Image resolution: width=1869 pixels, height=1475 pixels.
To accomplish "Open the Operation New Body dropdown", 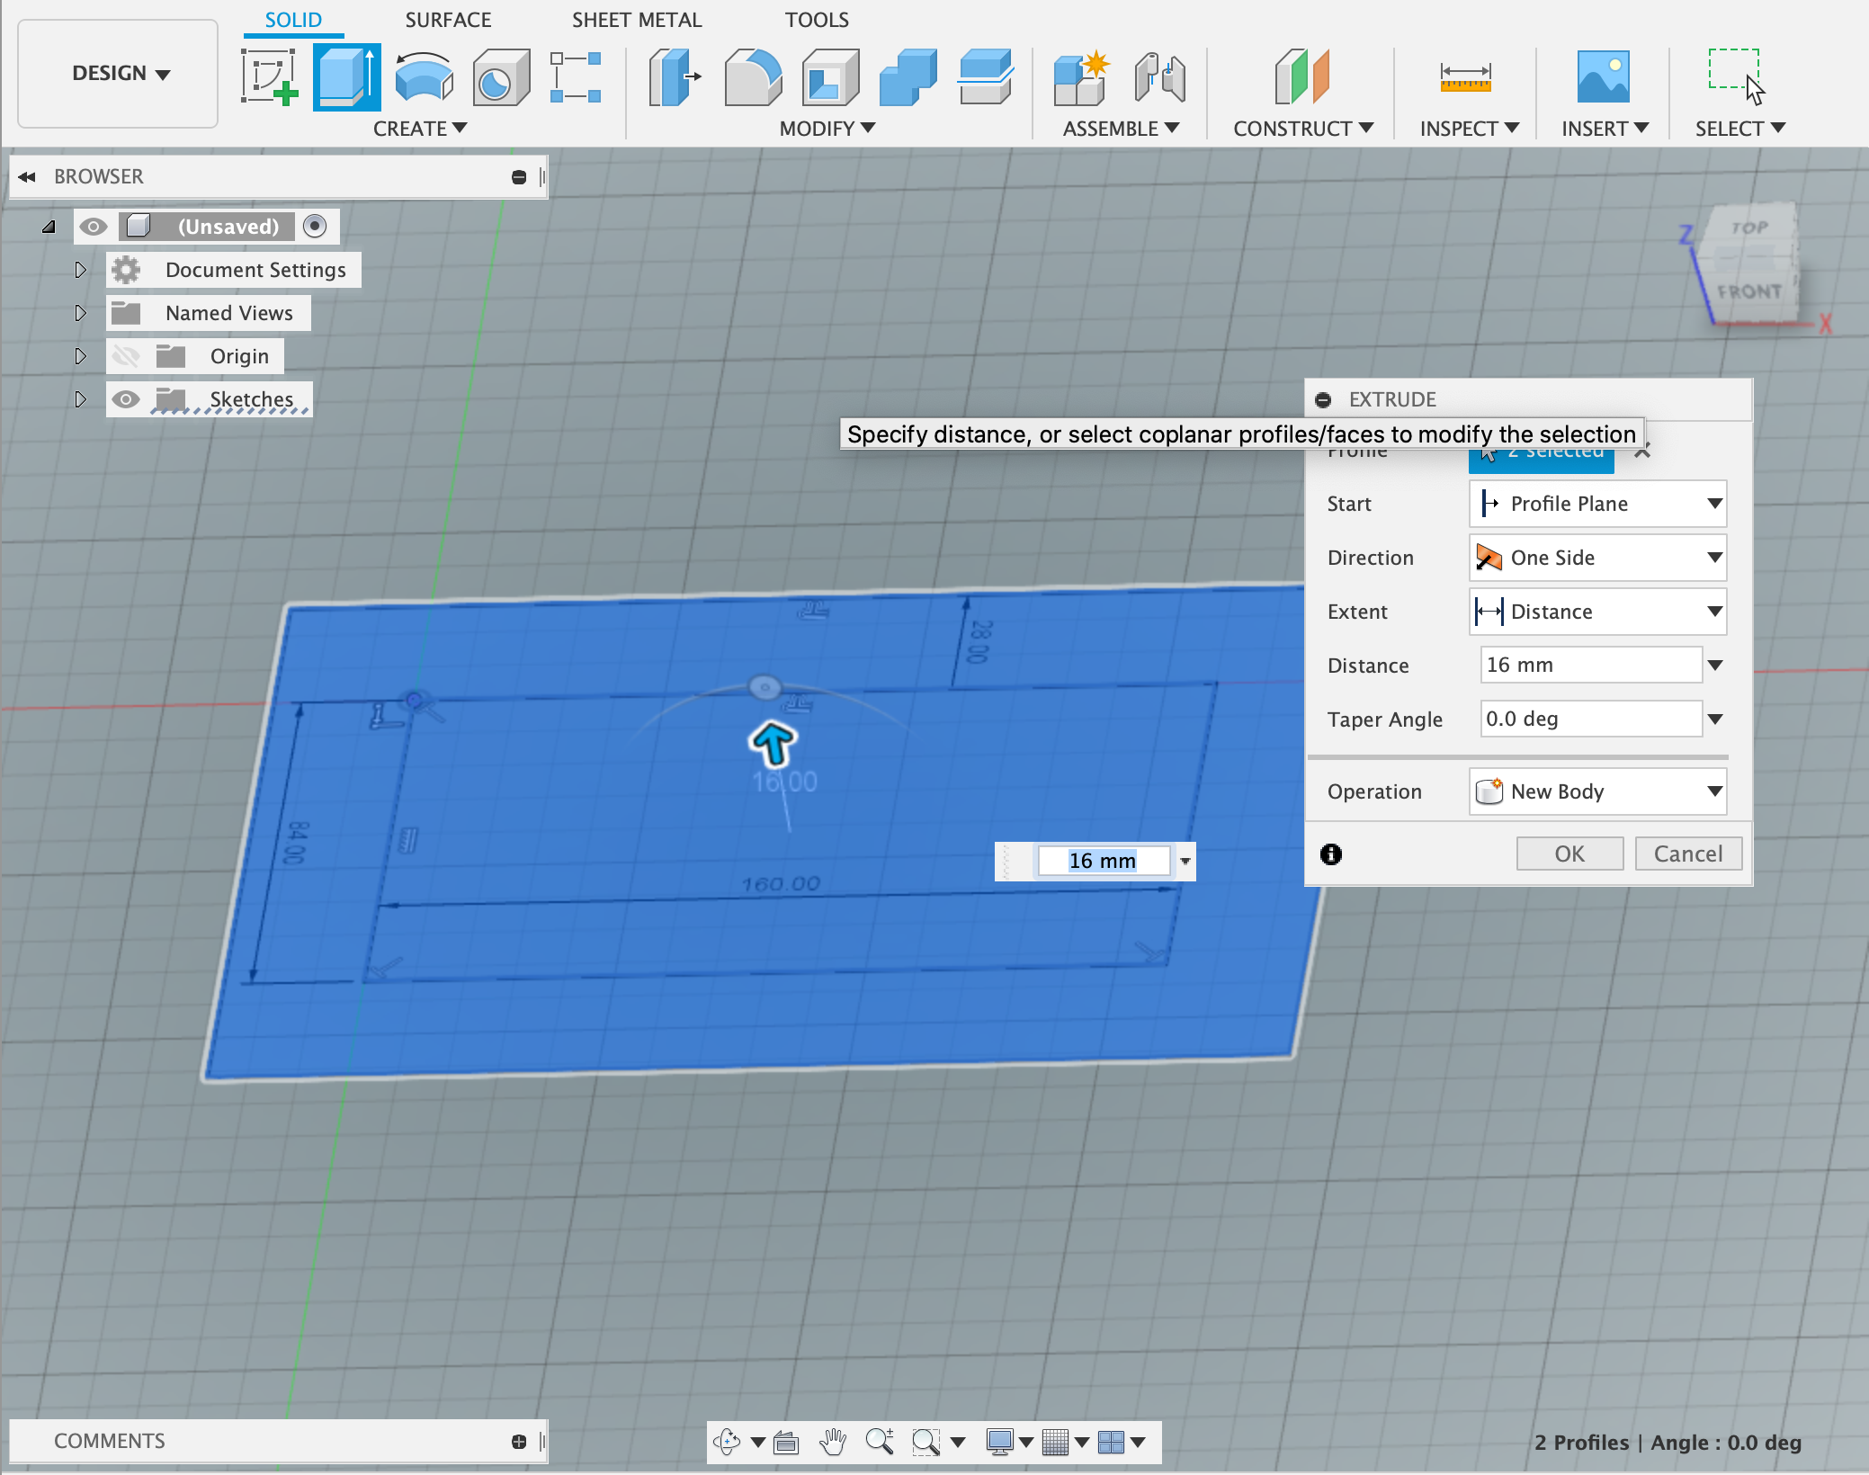I will 1597,791.
